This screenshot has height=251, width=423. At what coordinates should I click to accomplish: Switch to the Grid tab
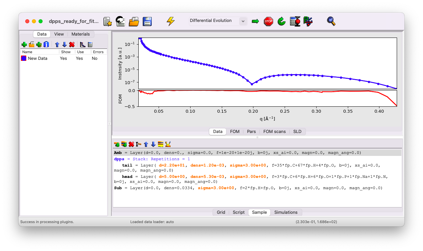pyautogui.click(x=221, y=212)
